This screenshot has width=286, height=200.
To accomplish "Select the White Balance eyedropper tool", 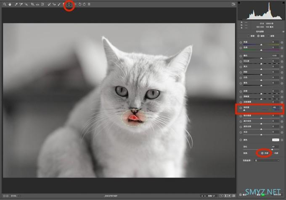I will tap(16, 4).
